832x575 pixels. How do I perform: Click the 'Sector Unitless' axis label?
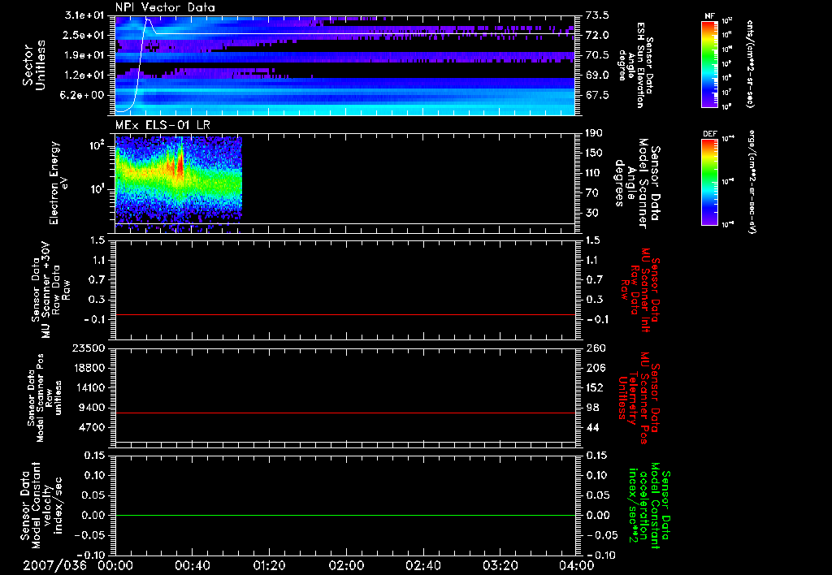click(x=34, y=65)
